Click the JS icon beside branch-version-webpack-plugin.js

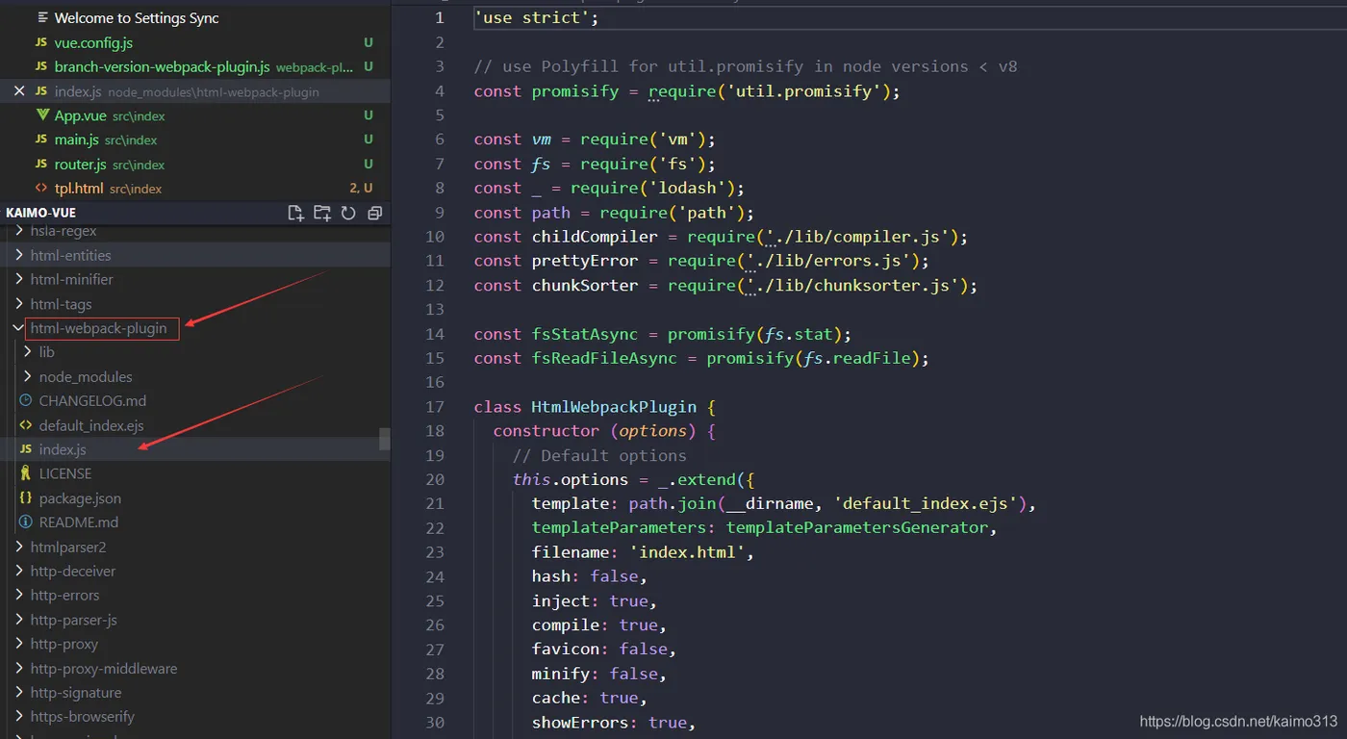coord(40,66)
